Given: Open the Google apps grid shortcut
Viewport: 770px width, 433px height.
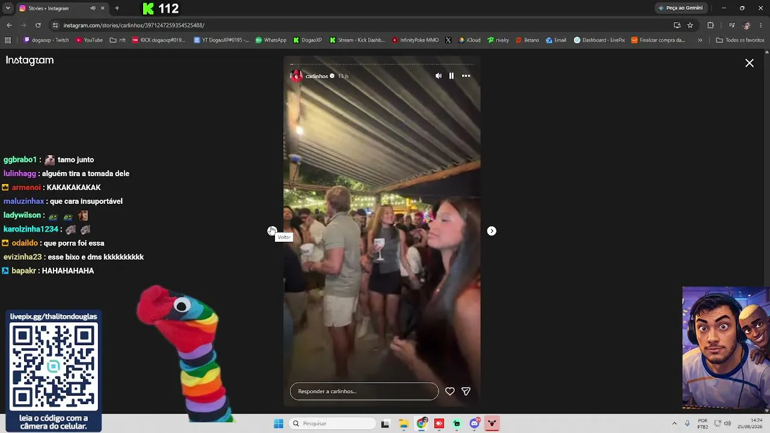Looking at the screenshot, I should (8, 40).
